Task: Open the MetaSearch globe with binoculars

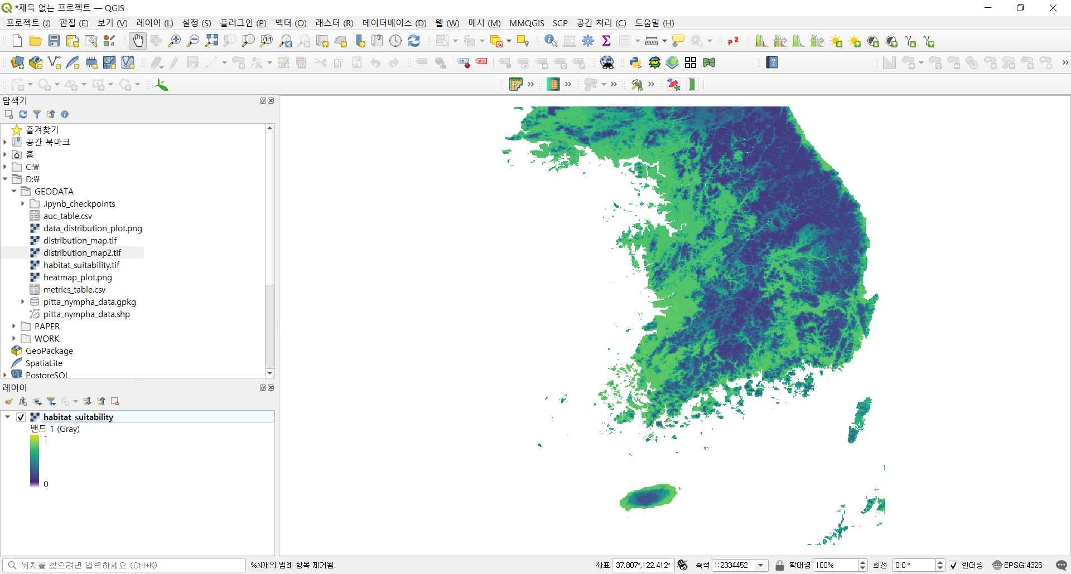Action: [607, 62]
